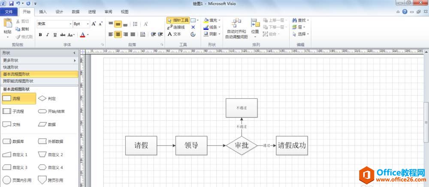Toggle strikethrough abc formatting
The height and width of the screenshot is (187, 429).
63,35
